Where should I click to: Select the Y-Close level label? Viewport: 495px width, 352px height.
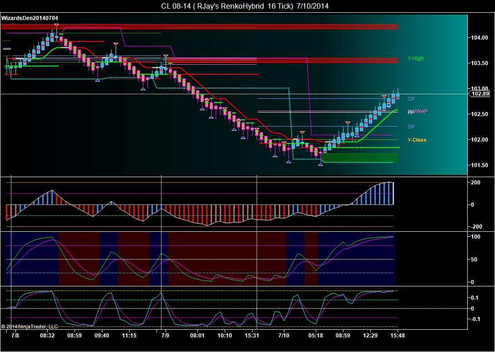(x=417, y=140)
